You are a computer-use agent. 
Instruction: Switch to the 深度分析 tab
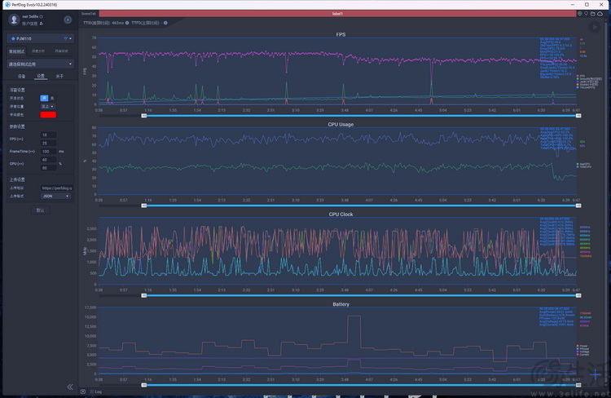coord(38,51)
